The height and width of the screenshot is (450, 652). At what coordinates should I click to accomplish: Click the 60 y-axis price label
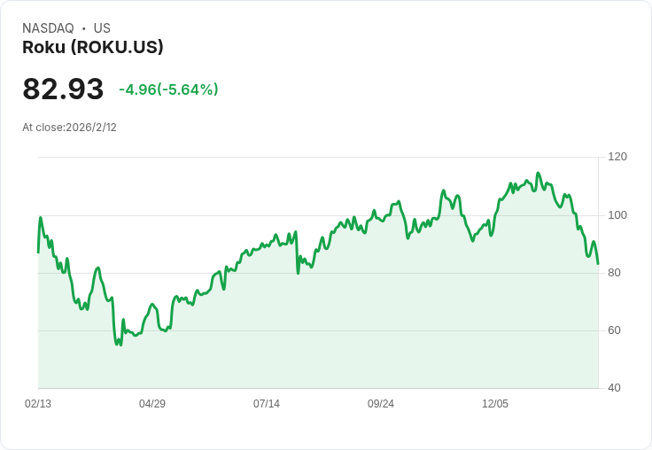point(614,330)
